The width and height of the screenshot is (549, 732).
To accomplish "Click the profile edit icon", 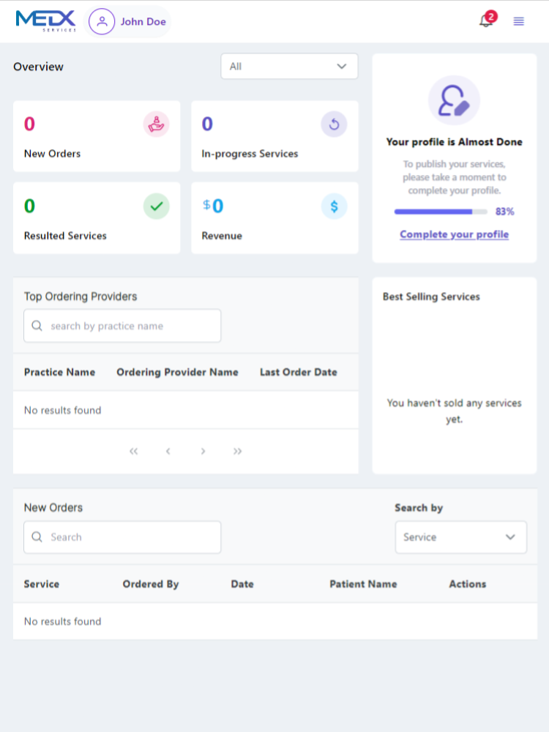I will [x=454, y=101].
